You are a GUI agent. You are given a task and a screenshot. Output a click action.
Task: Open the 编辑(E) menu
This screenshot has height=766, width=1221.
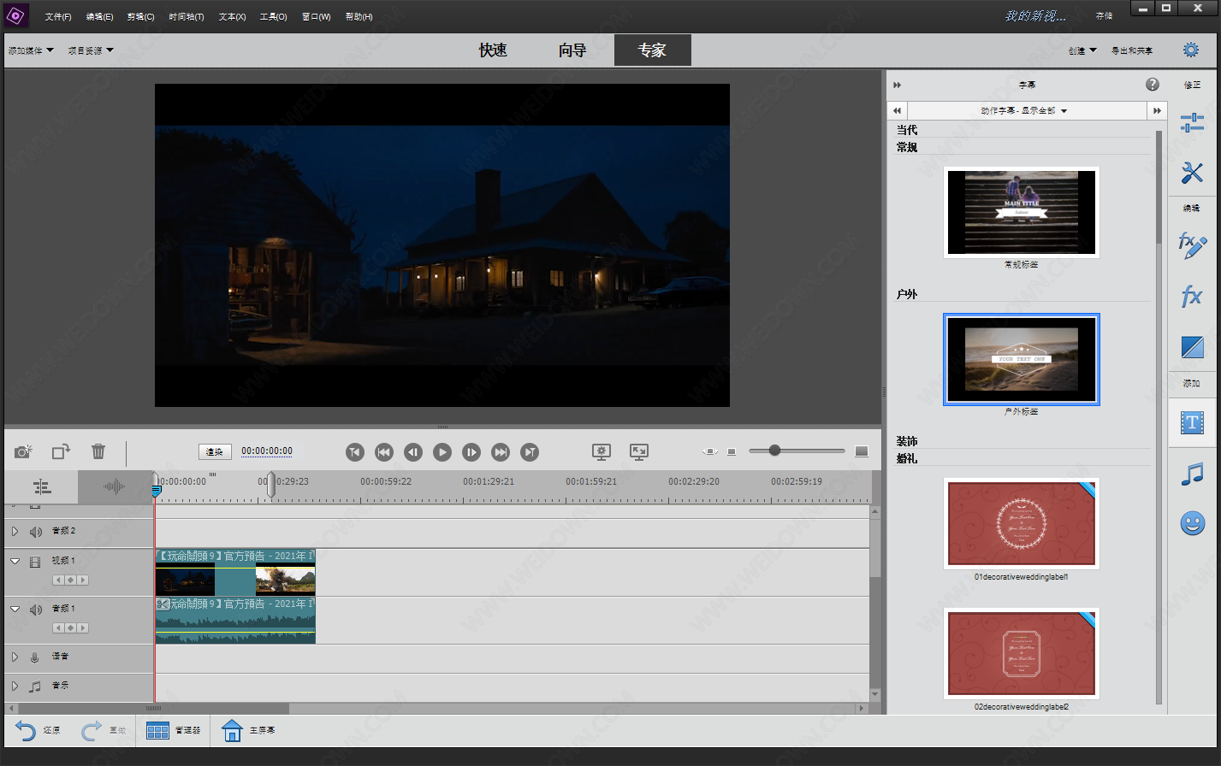point(99,17)
